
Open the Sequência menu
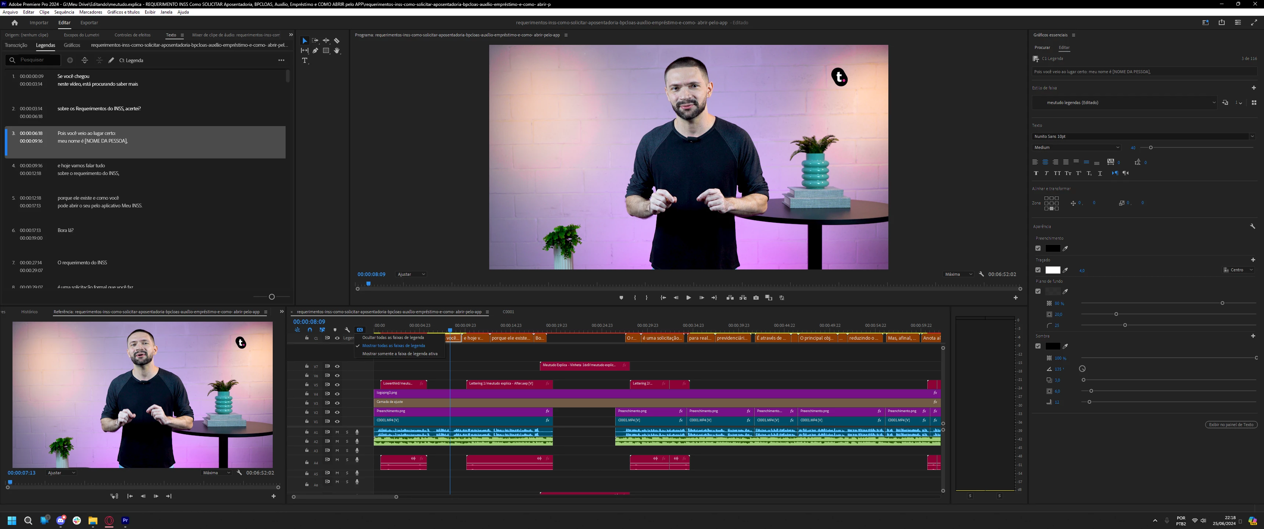pos(64,12)
